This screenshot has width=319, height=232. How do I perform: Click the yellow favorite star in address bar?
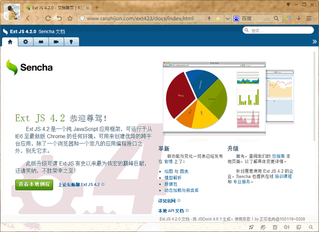(218, 18)
